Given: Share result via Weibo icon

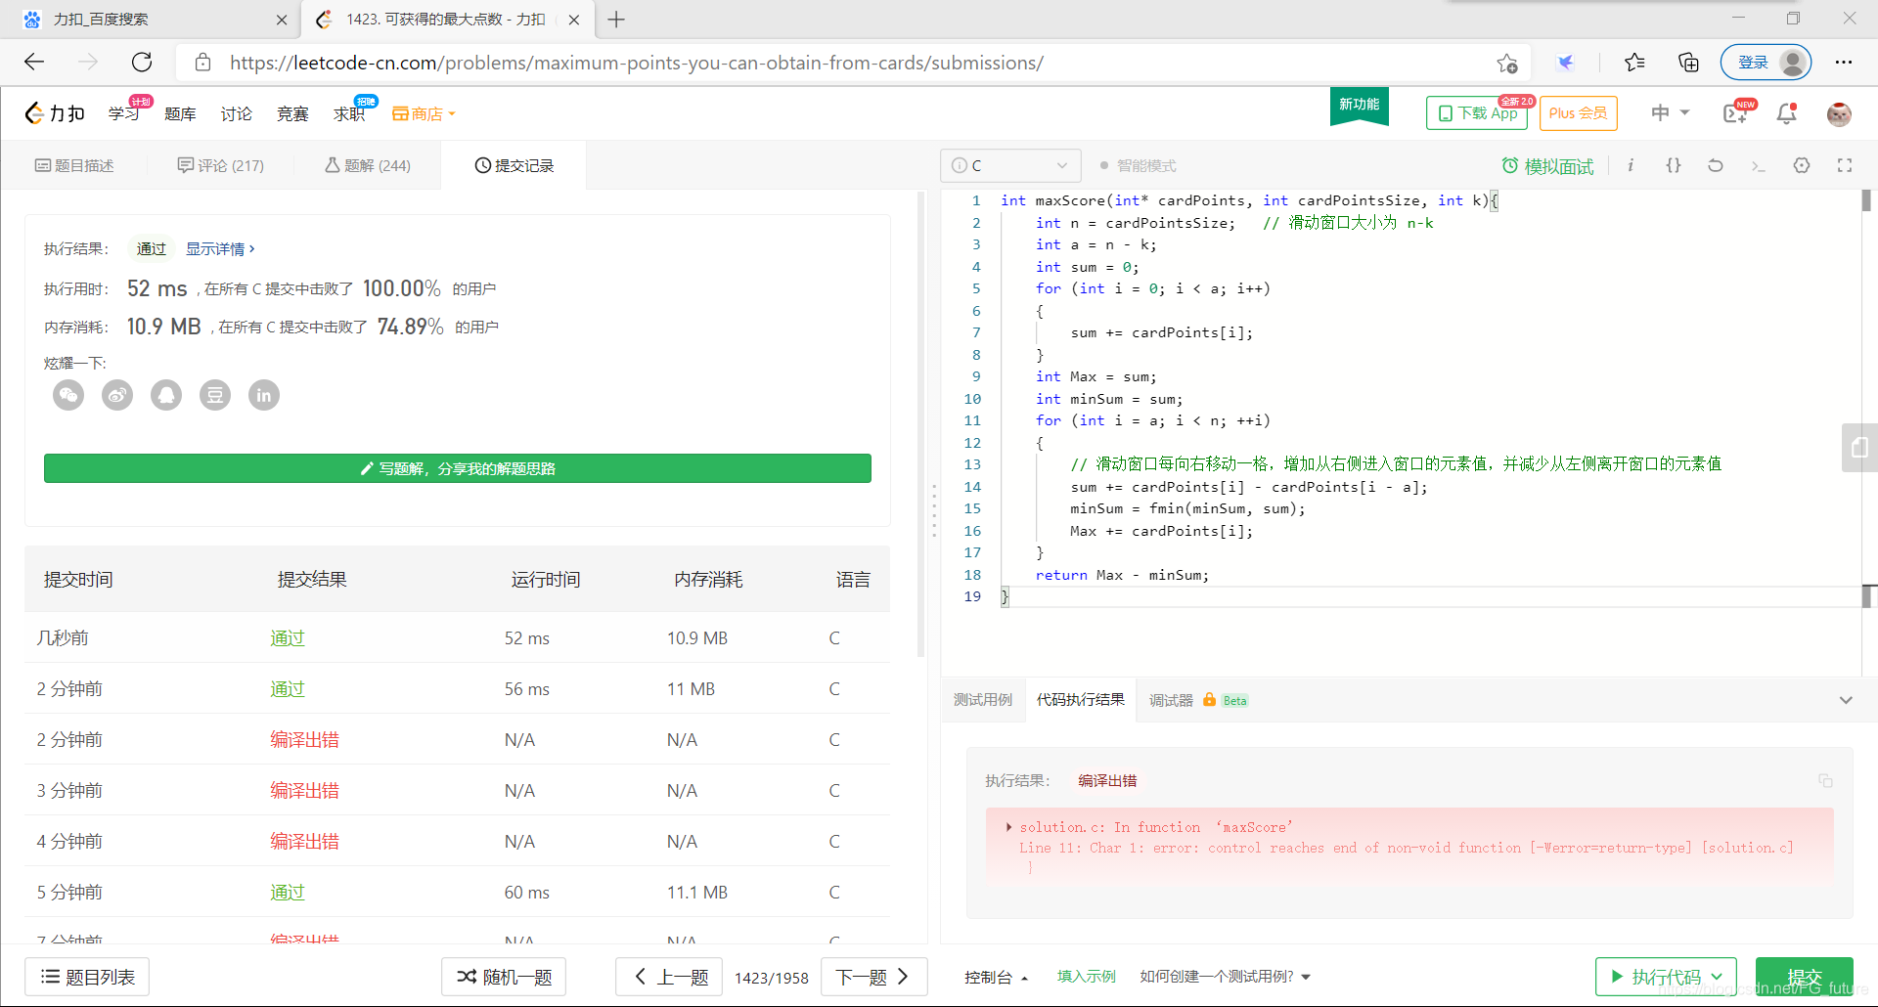Looking at the screenshot, I should tap(117, 395).
